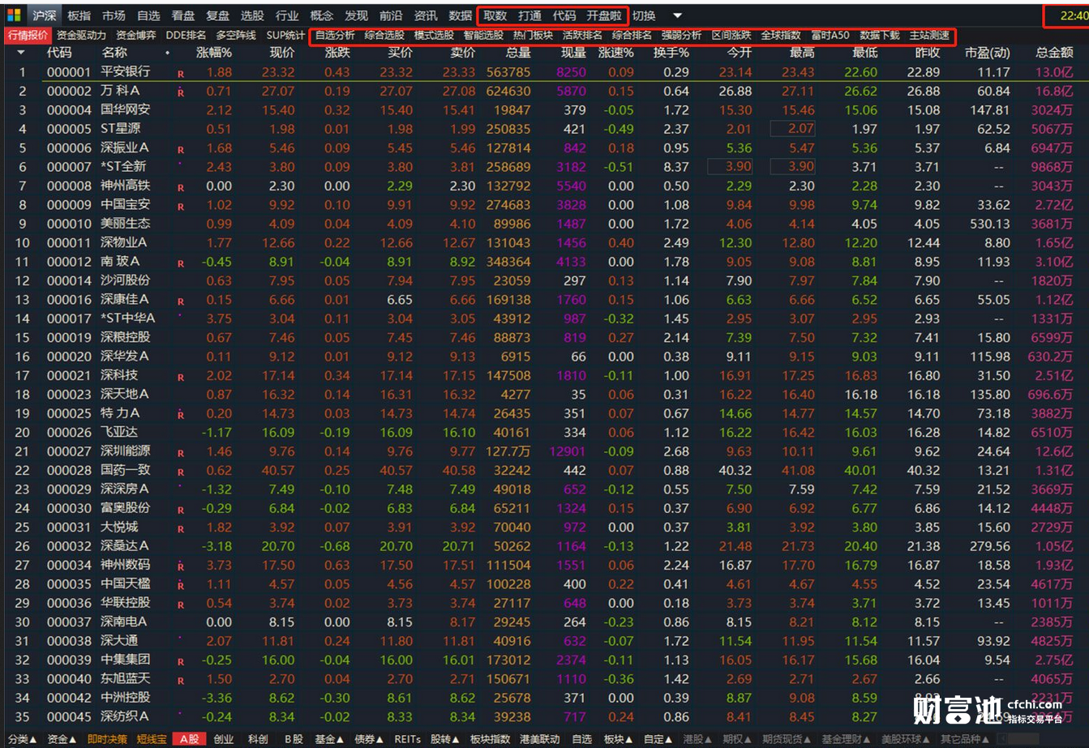The image size is (1089, 748).
Task: Click 数据下载 in the second toolbar
Action: tap(880, 36)
